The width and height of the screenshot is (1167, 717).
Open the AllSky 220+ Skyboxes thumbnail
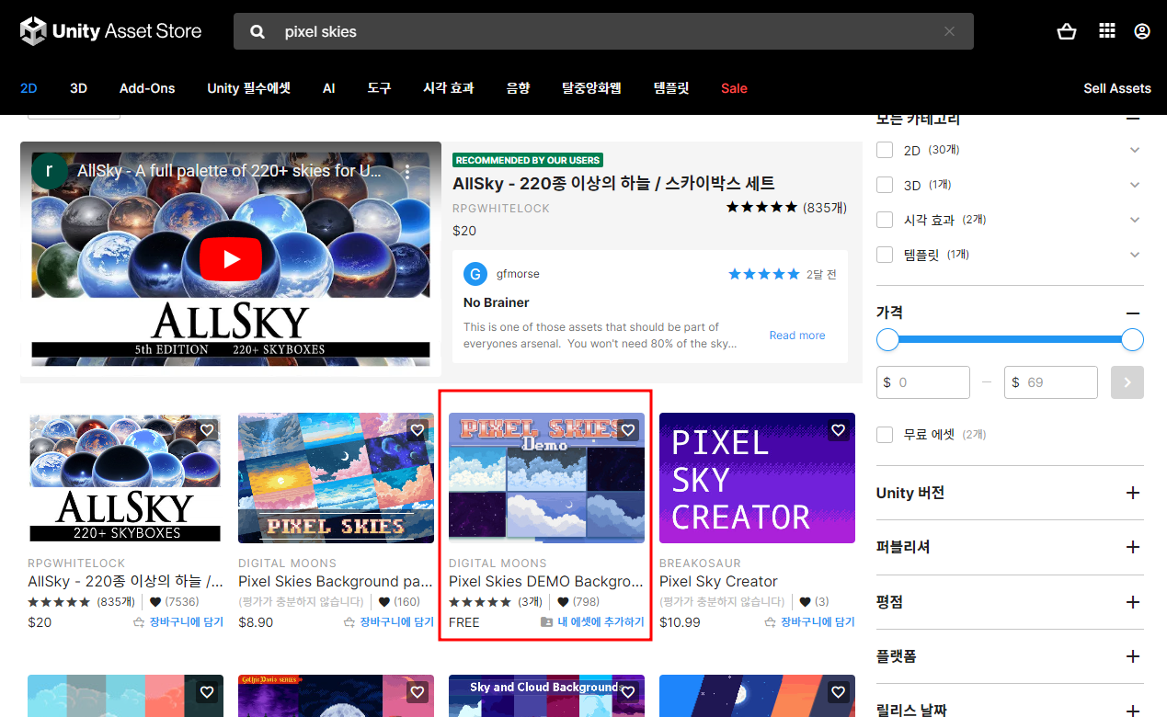(x=125, y=478)
